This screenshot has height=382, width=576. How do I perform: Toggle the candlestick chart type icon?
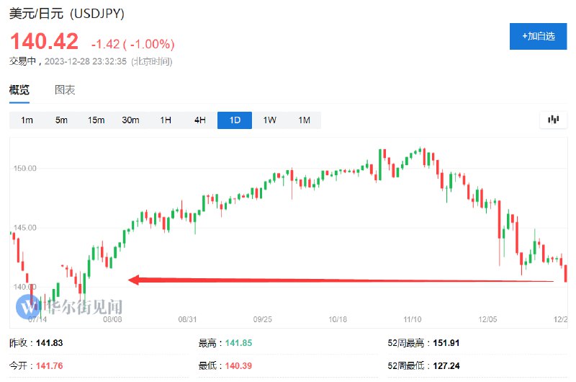pyautogui.click(x=553, y=120)
